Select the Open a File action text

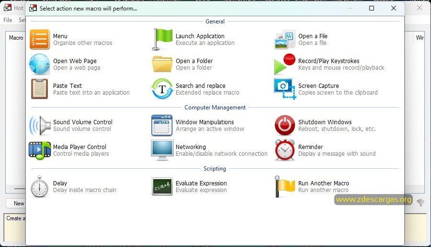click(x=313, y=36)
